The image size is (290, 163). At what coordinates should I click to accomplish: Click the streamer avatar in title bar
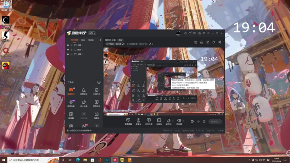[x=178, y=33]
